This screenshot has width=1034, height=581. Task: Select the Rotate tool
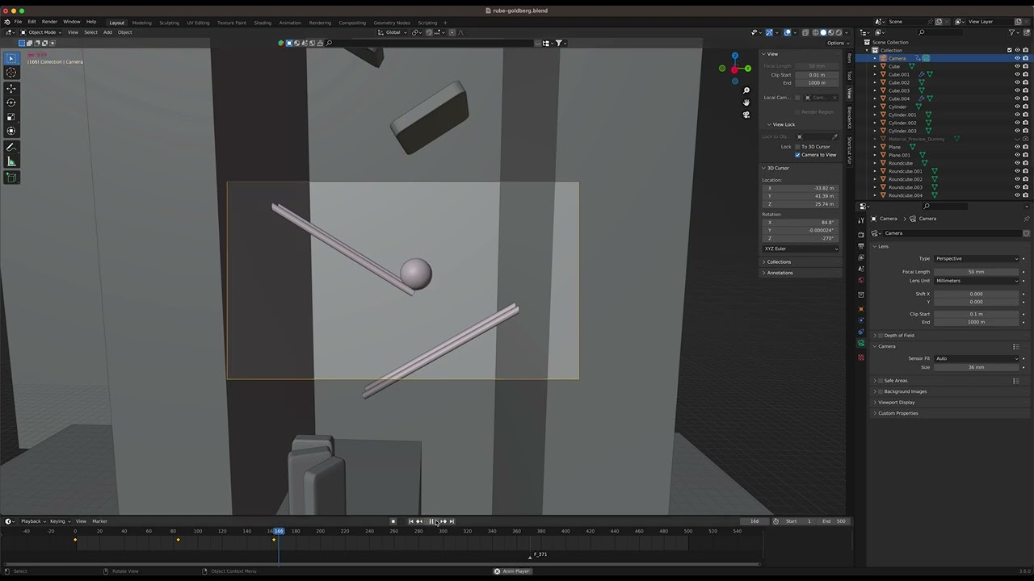tap(11, 102)
